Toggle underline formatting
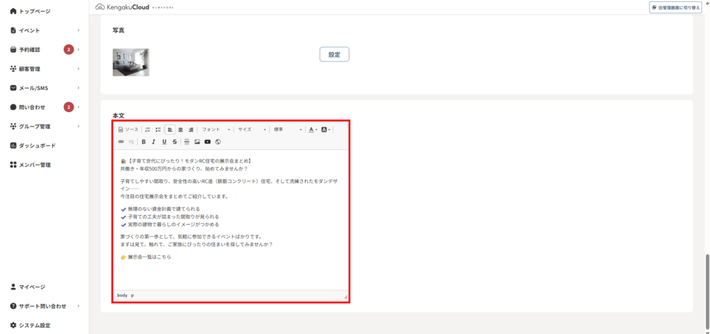Screen dimensions: 710x334 tap(164, 142)
